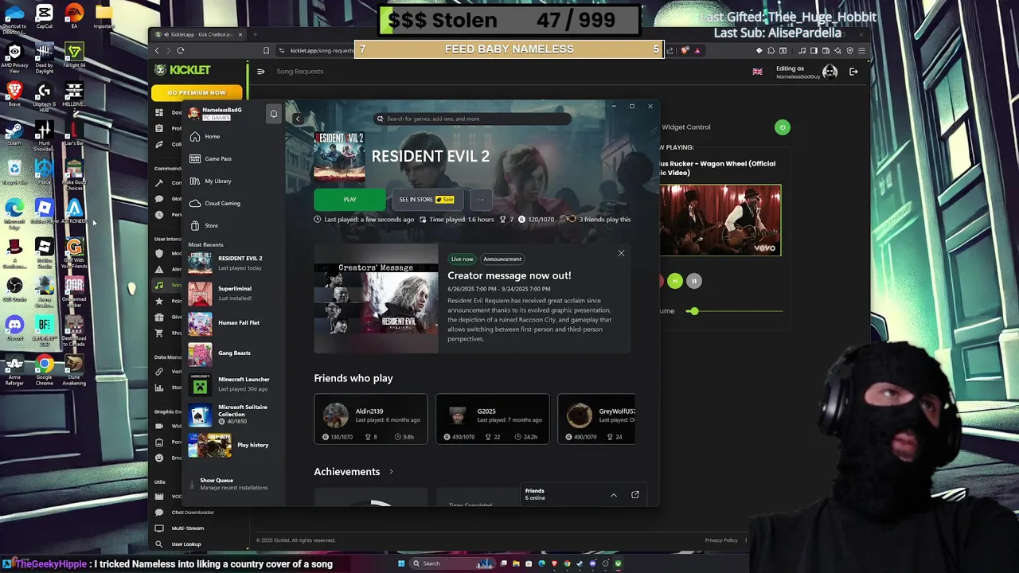Image resolution: width=1019 pixels, height=573 pixels.
Task: Reload the Brave browser page
Action: (x=181, y=51)
